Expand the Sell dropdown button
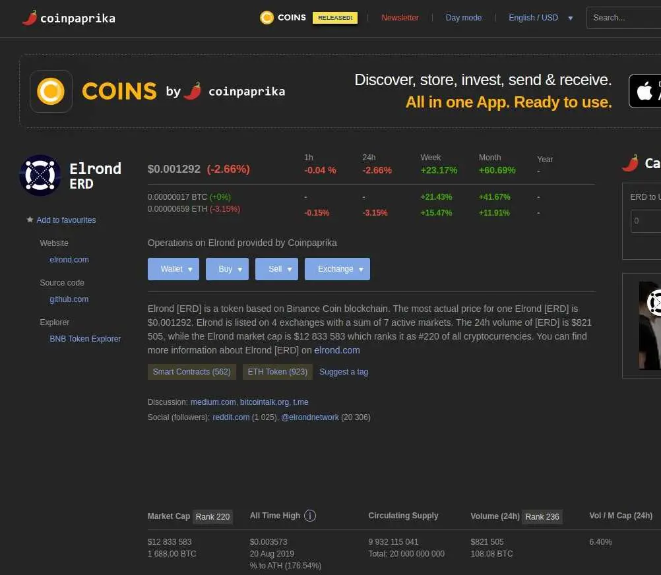Image resolution: width=661 pixels, height=575 pixels. point(276,269)
